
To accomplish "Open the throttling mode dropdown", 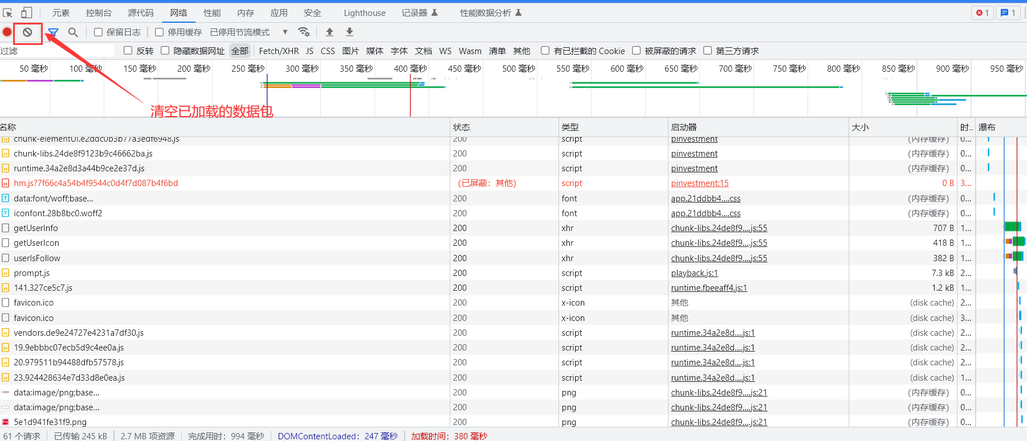I will (x=249, y=32).
